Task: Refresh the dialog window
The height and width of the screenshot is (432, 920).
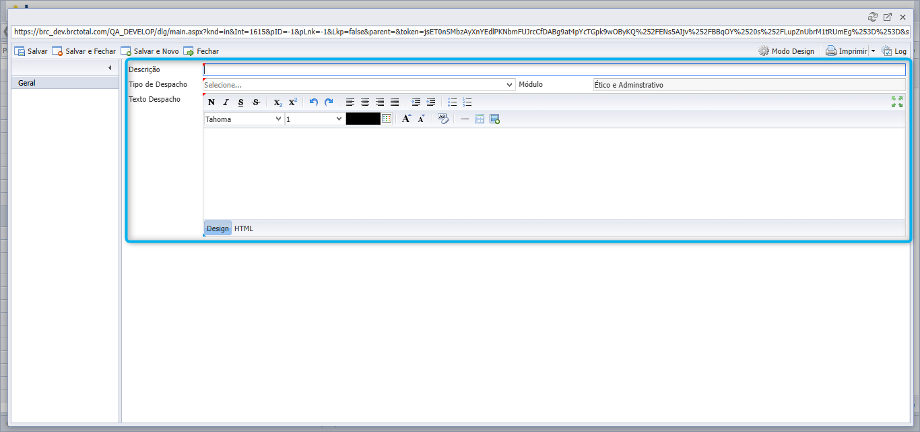Action: click(x=873, y=17)
